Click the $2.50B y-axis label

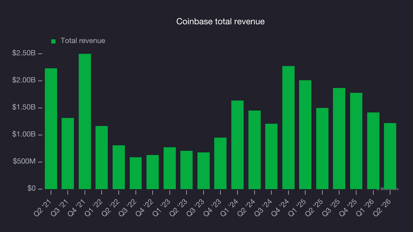pos(24,53)
